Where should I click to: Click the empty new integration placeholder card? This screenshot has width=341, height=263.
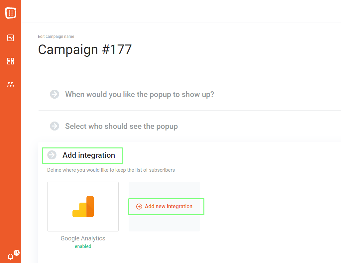[x=164, y=207]
